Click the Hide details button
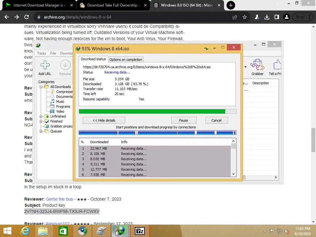 tap(104, 120)
